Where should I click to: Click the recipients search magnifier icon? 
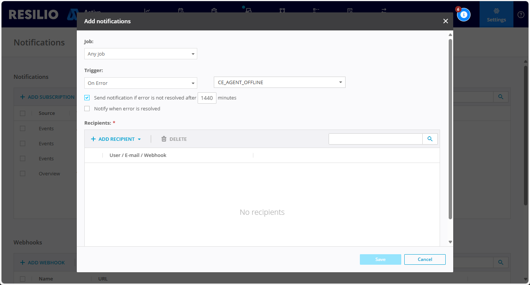pyautogui.click(x=430, y=139)
